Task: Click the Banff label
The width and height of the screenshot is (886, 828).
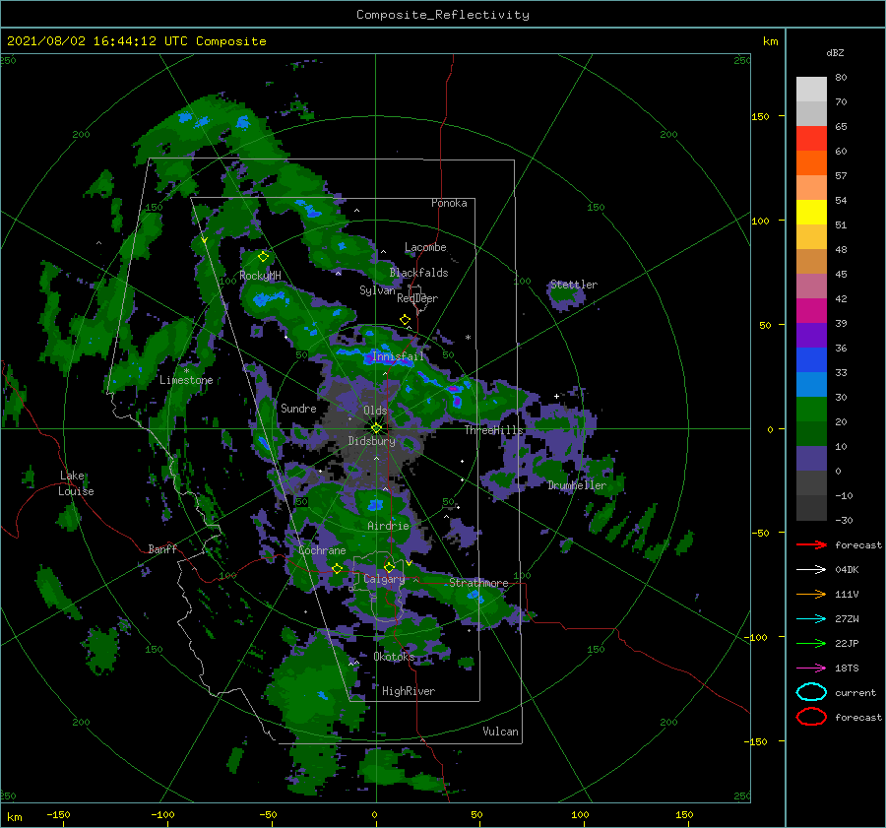Action: (162, 548)
